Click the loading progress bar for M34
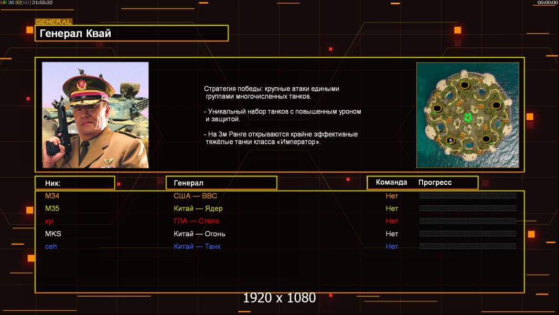Screen dimensions: 559x315 [x=468, y=195]
